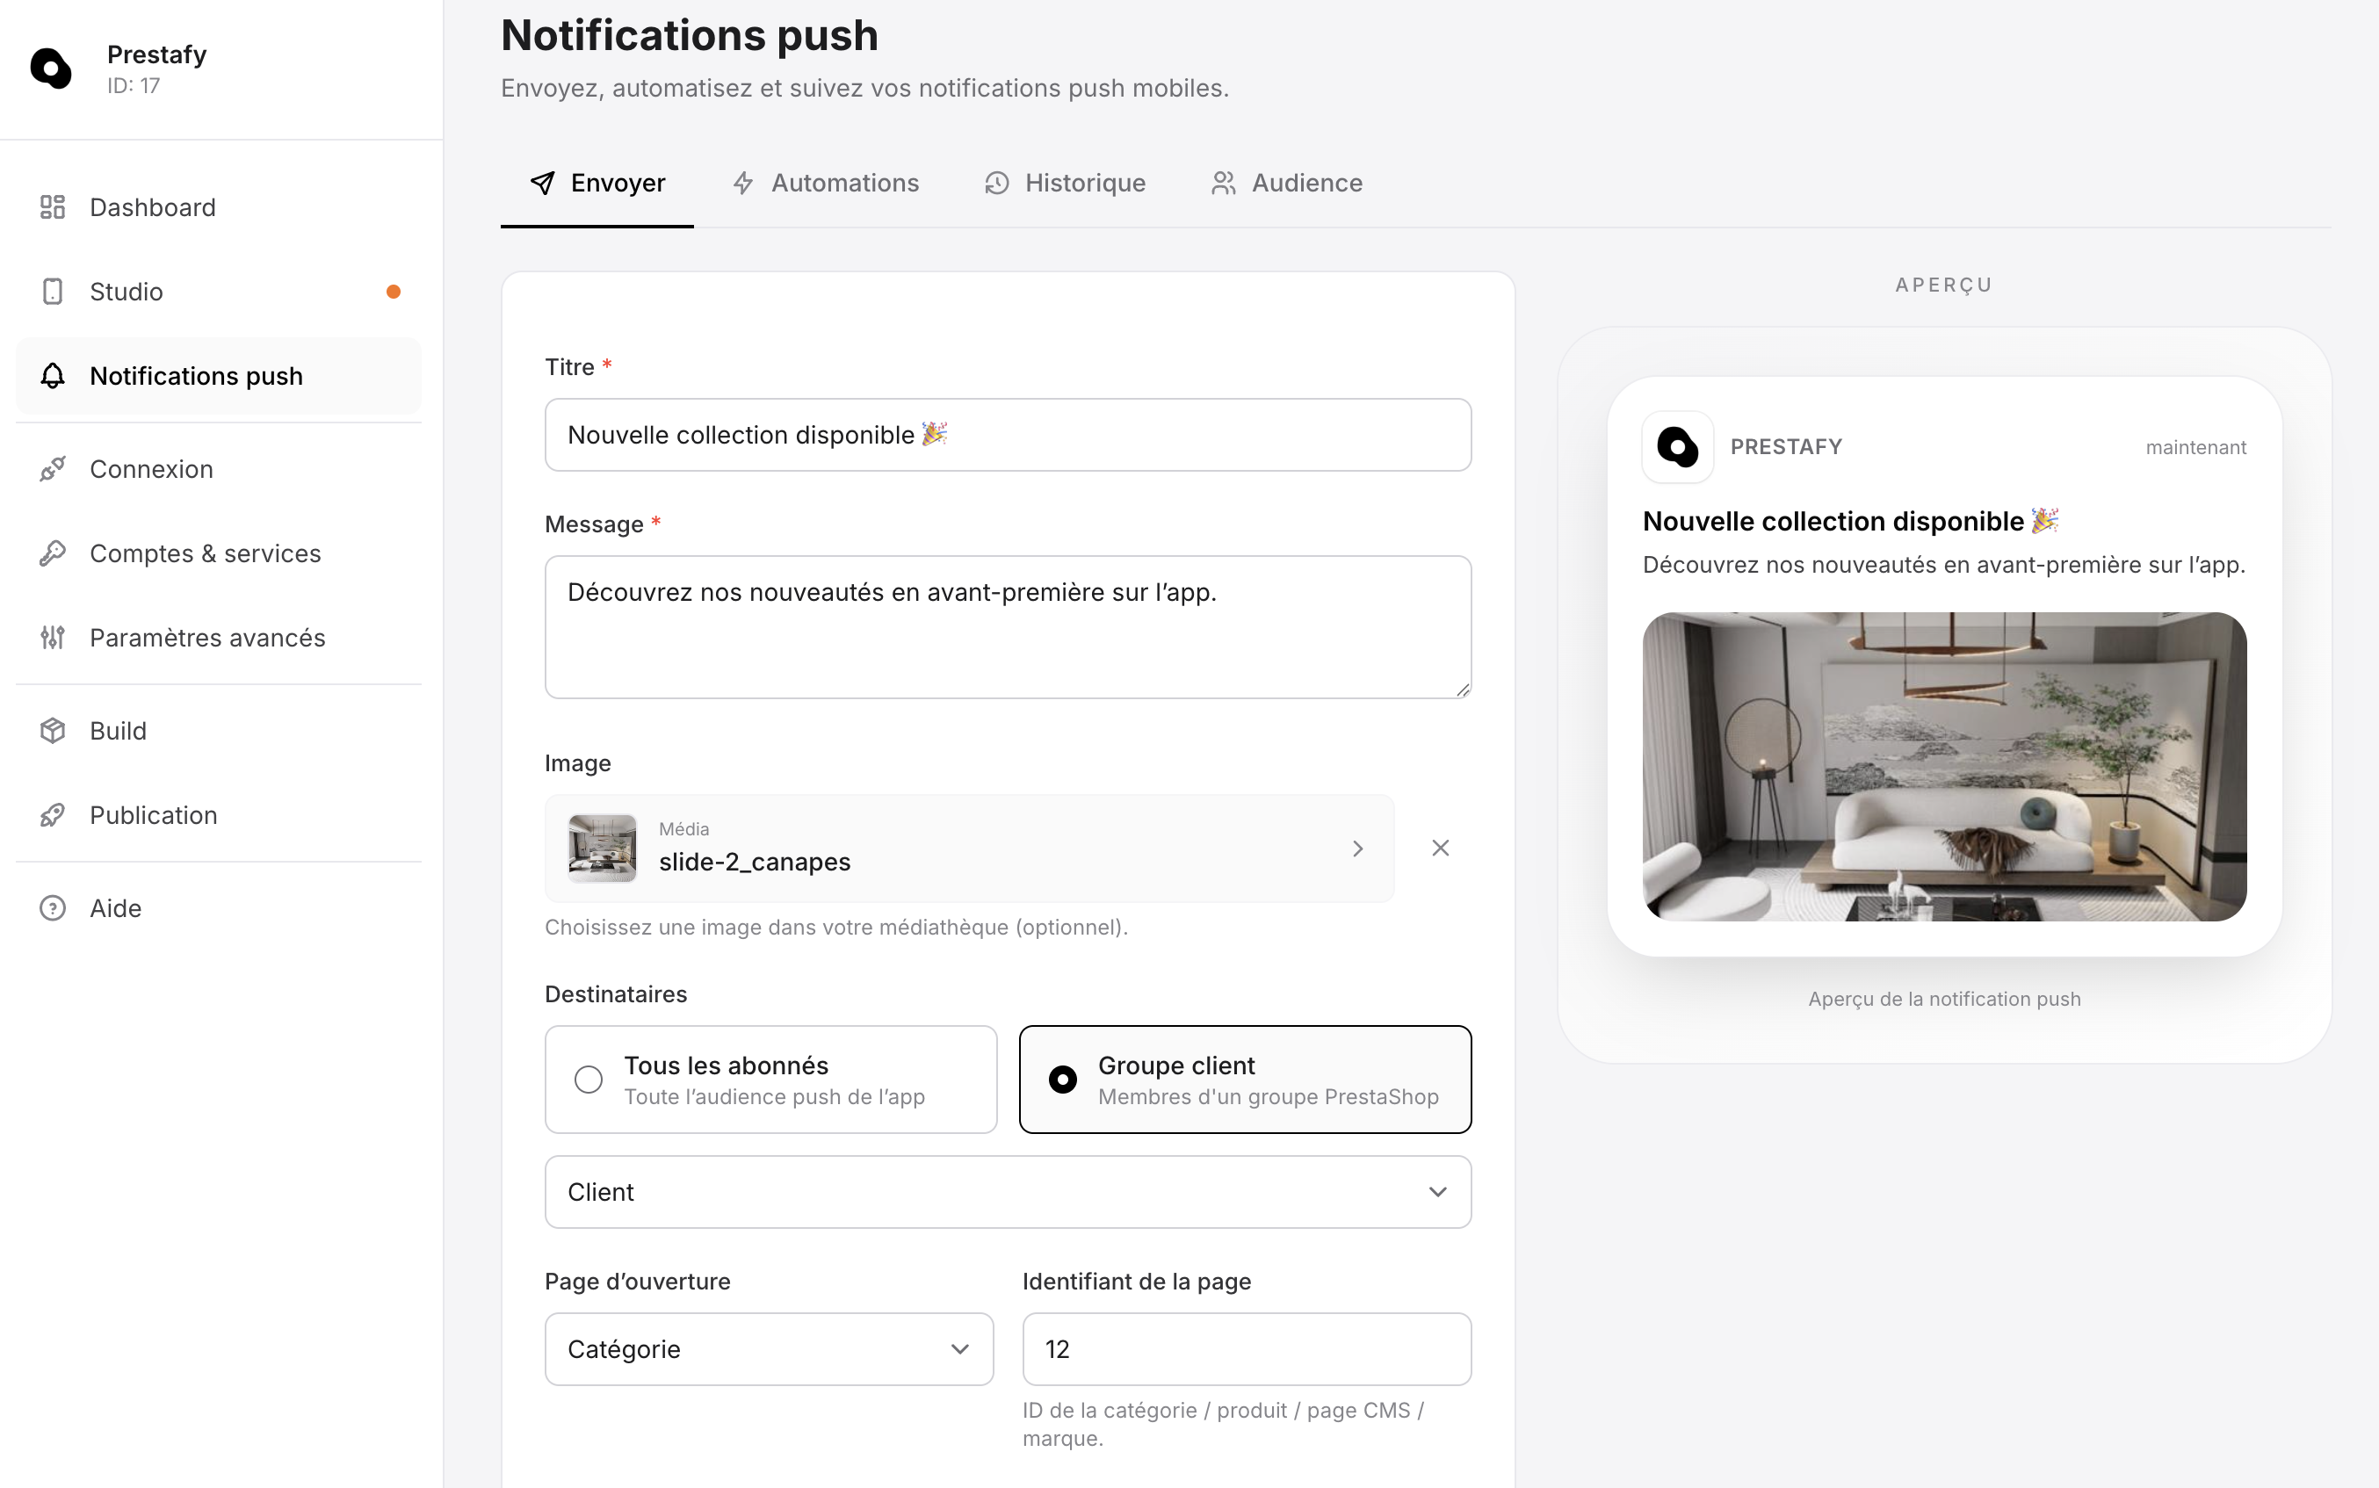Viewport: 2379px width, 1488px height.
Task: Click the Studio phone icon
Action: 52,292
